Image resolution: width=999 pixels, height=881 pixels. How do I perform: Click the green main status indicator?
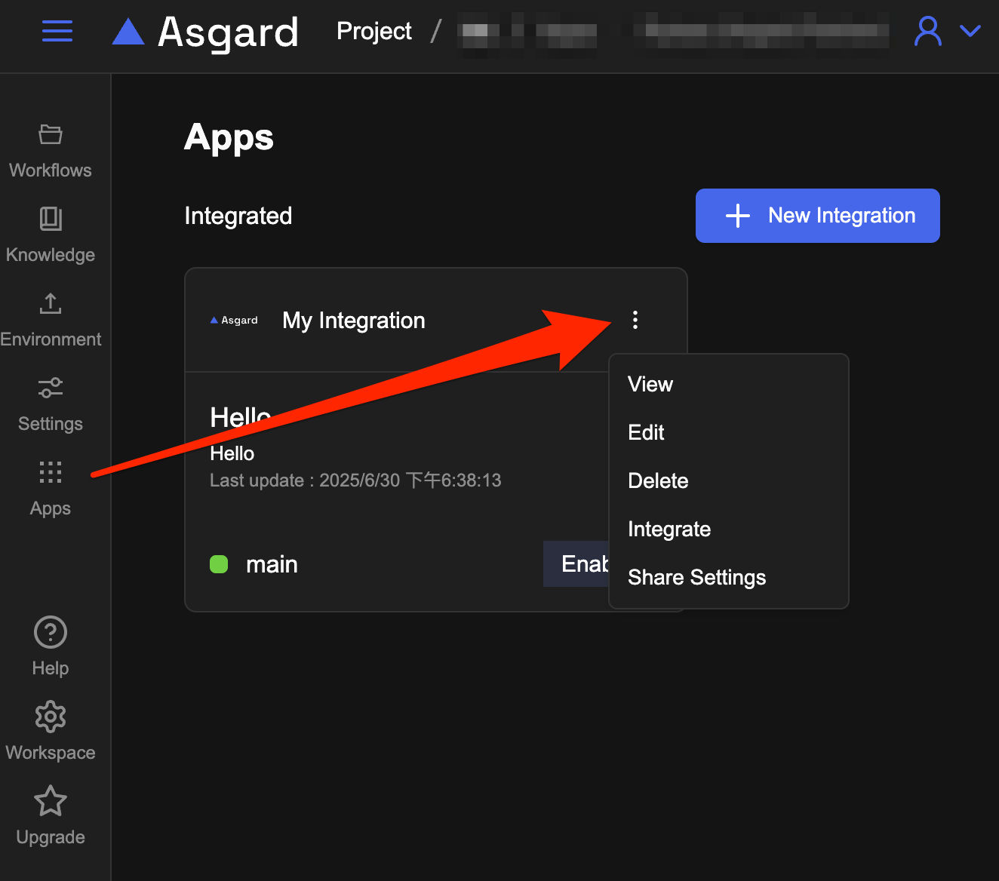tap(219, 564)
